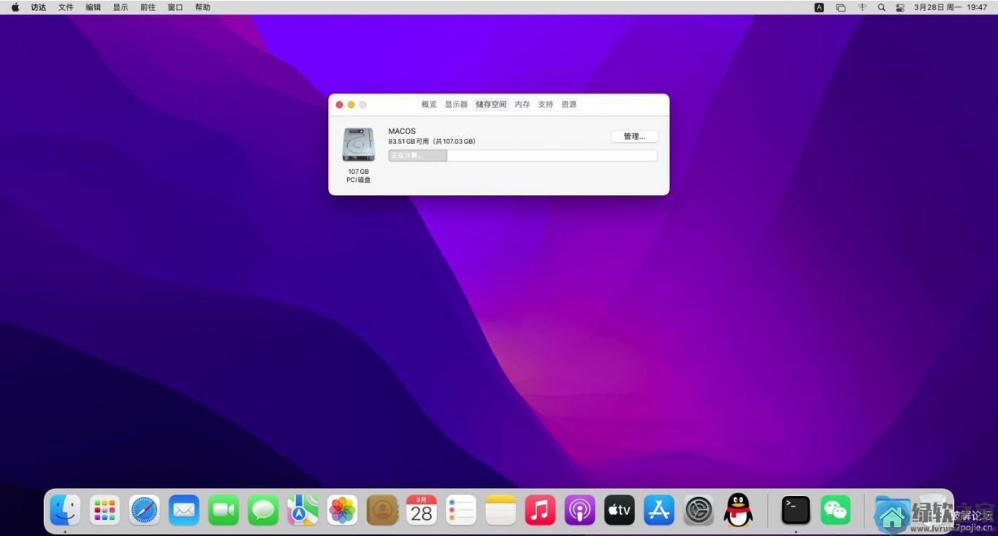Open Calendar showing date 28
Viewport: 998px width, 536px height.
pyautogui.click(x=422, y=510)
